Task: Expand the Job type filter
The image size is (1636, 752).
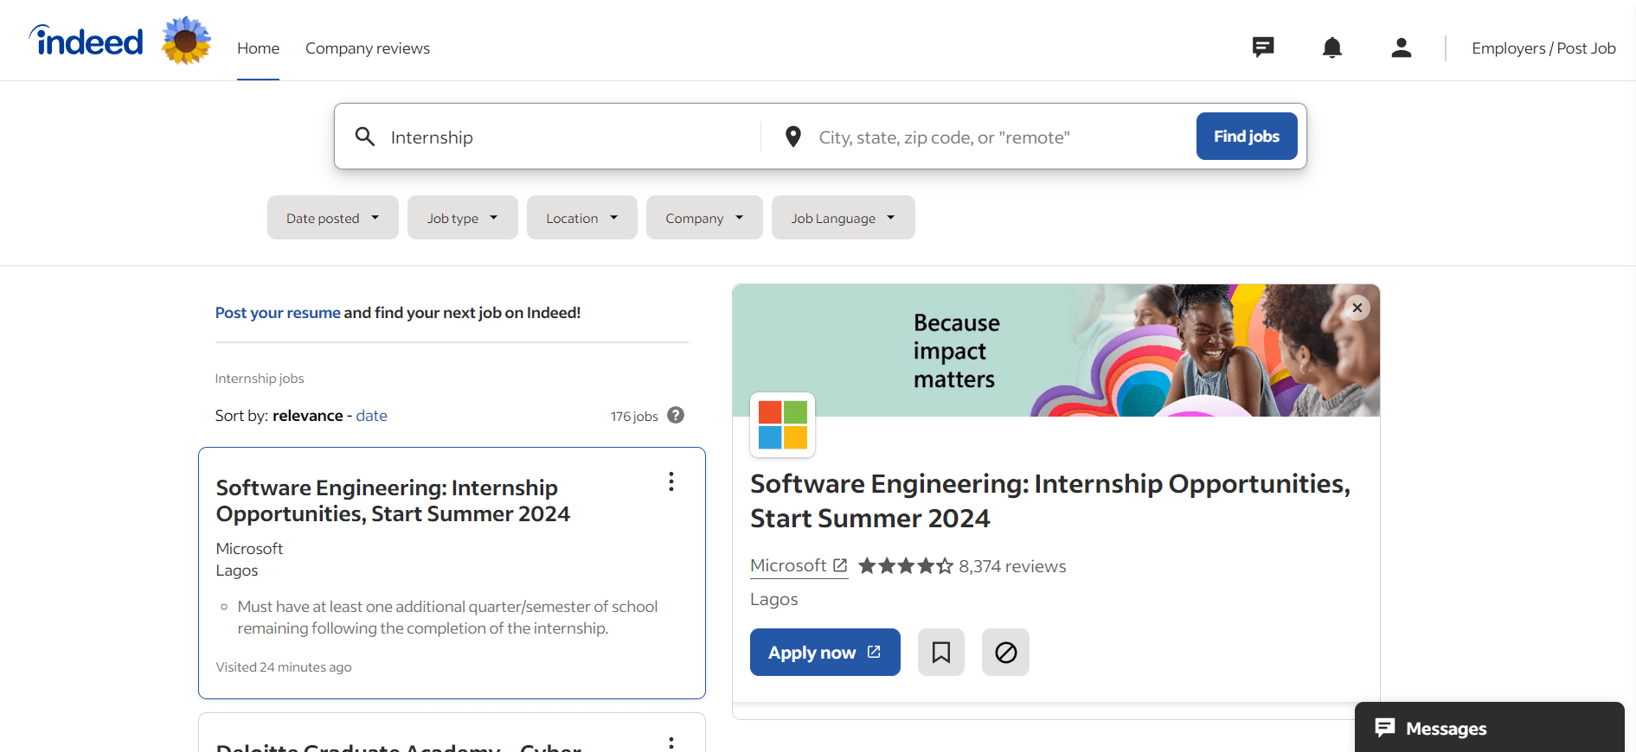Action: [x=462, y=218]
